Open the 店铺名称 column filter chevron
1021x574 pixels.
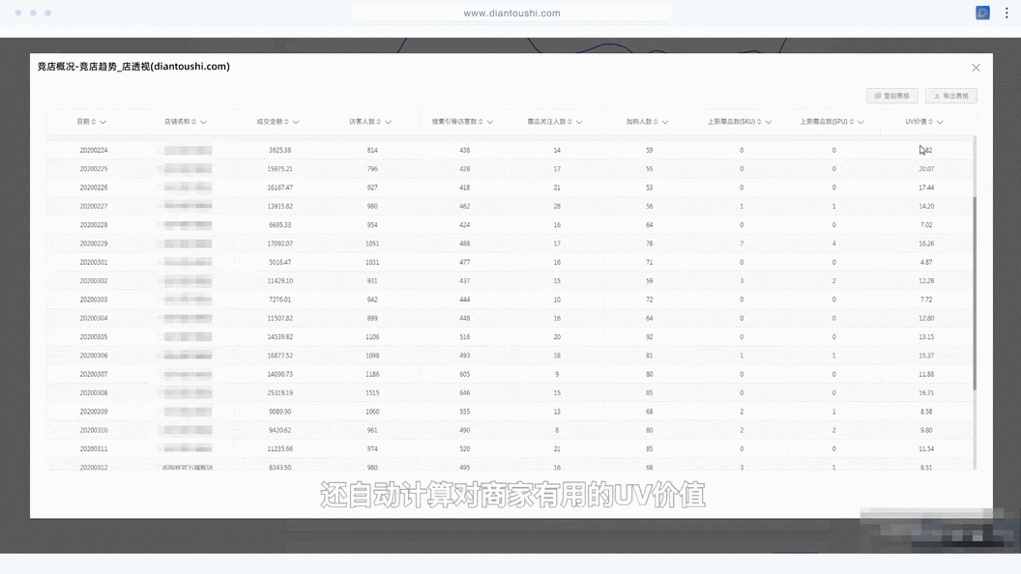pos(203,123)
